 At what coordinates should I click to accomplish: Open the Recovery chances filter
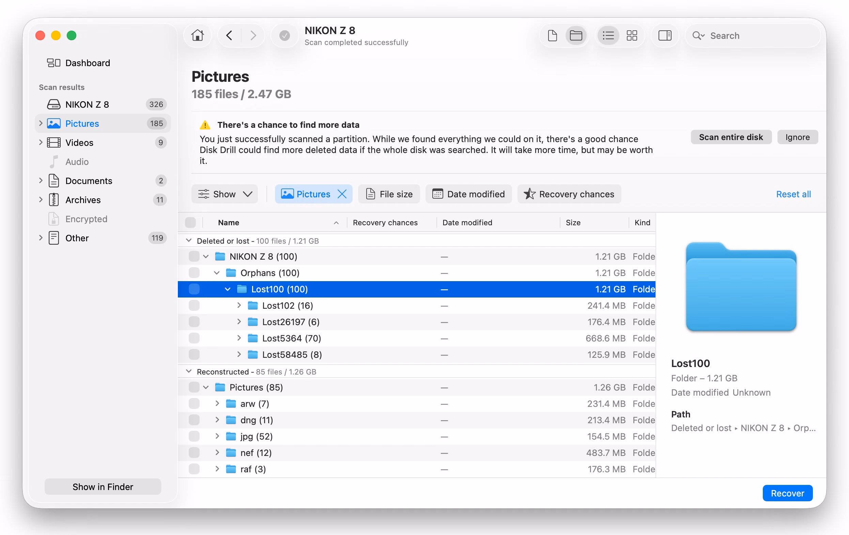pyautogui.click(x=569, y=194)
